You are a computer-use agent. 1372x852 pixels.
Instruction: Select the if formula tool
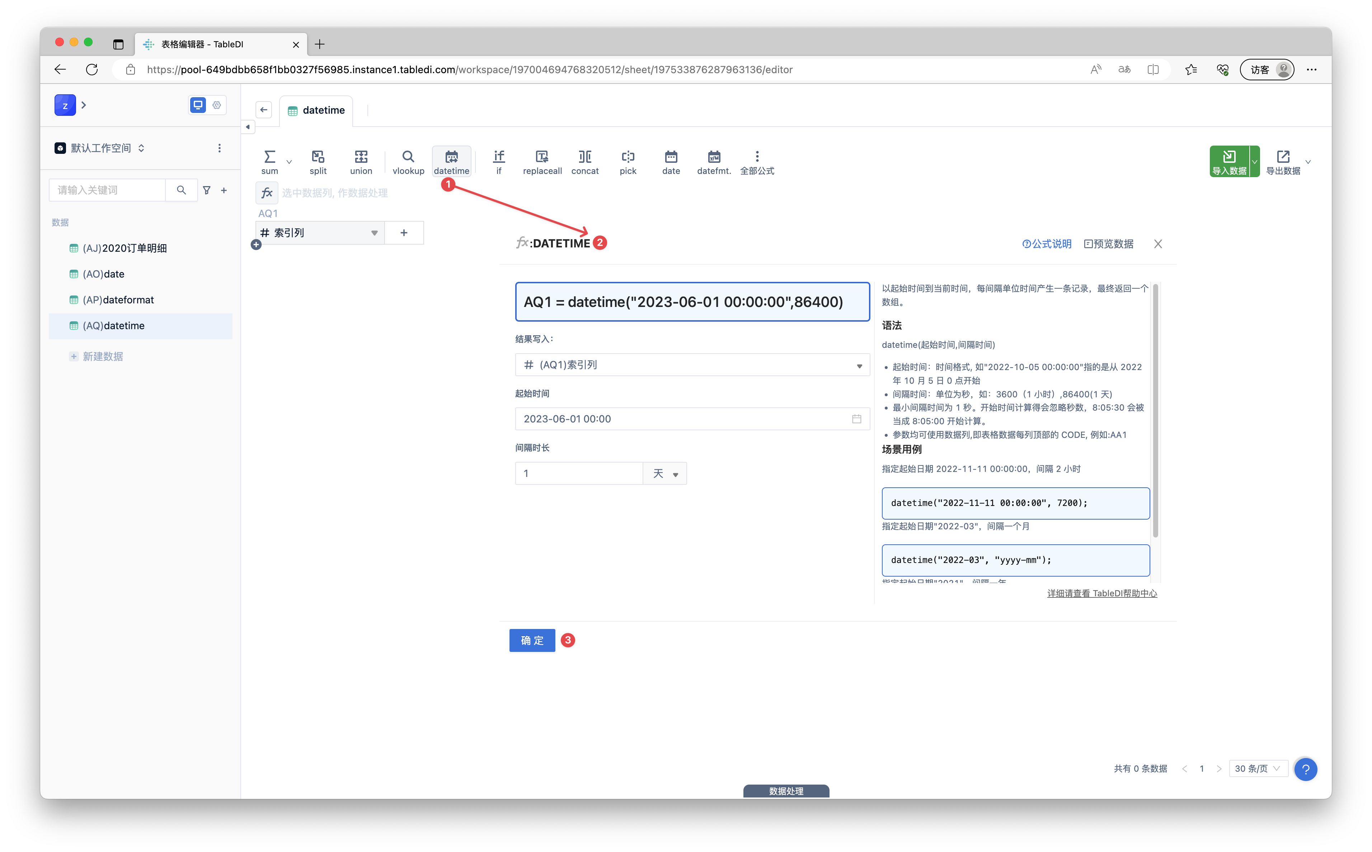(499, 162)
